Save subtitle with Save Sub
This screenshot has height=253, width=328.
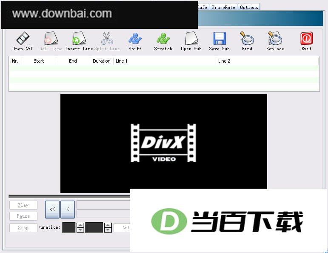point(219,41)
